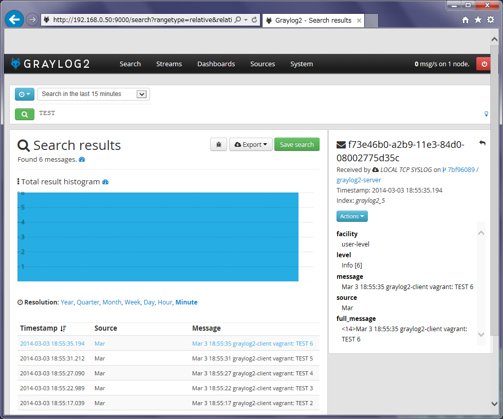
Task: Click the message fields scroll up arrow
Action: coord(481,233)
